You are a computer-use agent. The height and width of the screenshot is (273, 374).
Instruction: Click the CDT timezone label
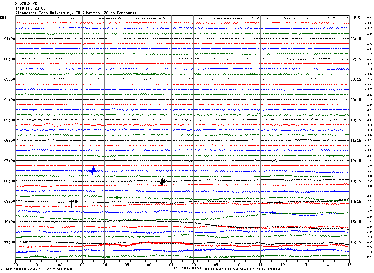(3, 18)
